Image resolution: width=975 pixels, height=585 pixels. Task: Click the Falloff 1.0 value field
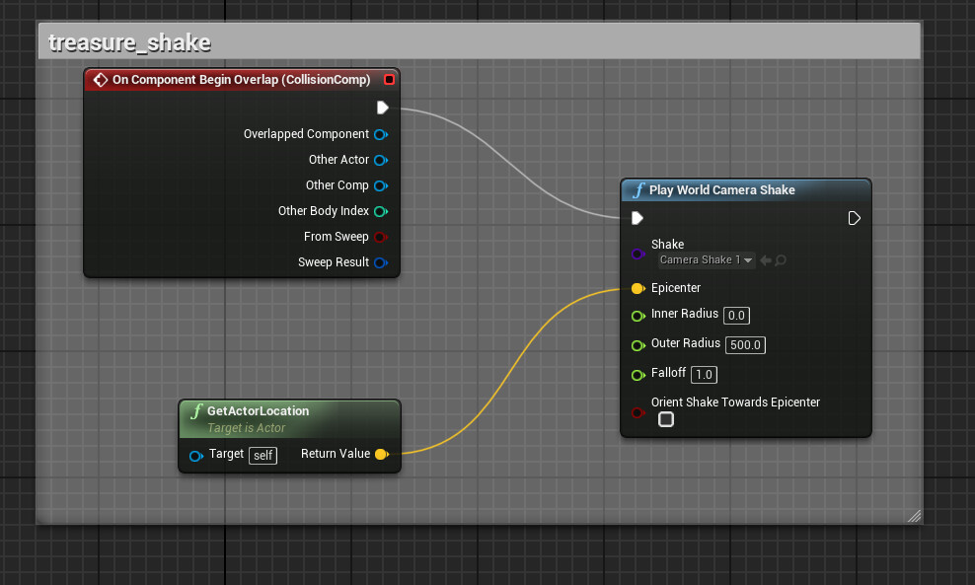pyautogui.click(x=704, y=375)
